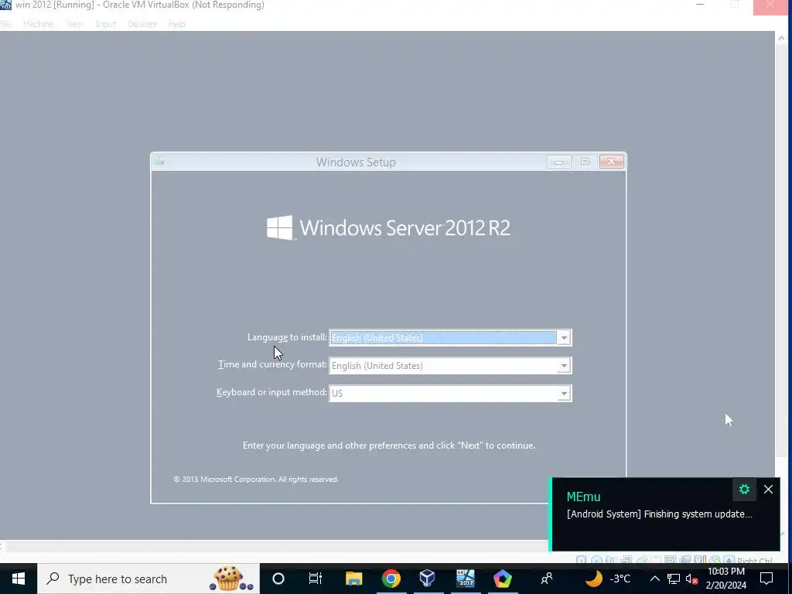Open Google Chrome from the taskbar
This screenshot has height=594, width=792.
(x=391, y=579)
